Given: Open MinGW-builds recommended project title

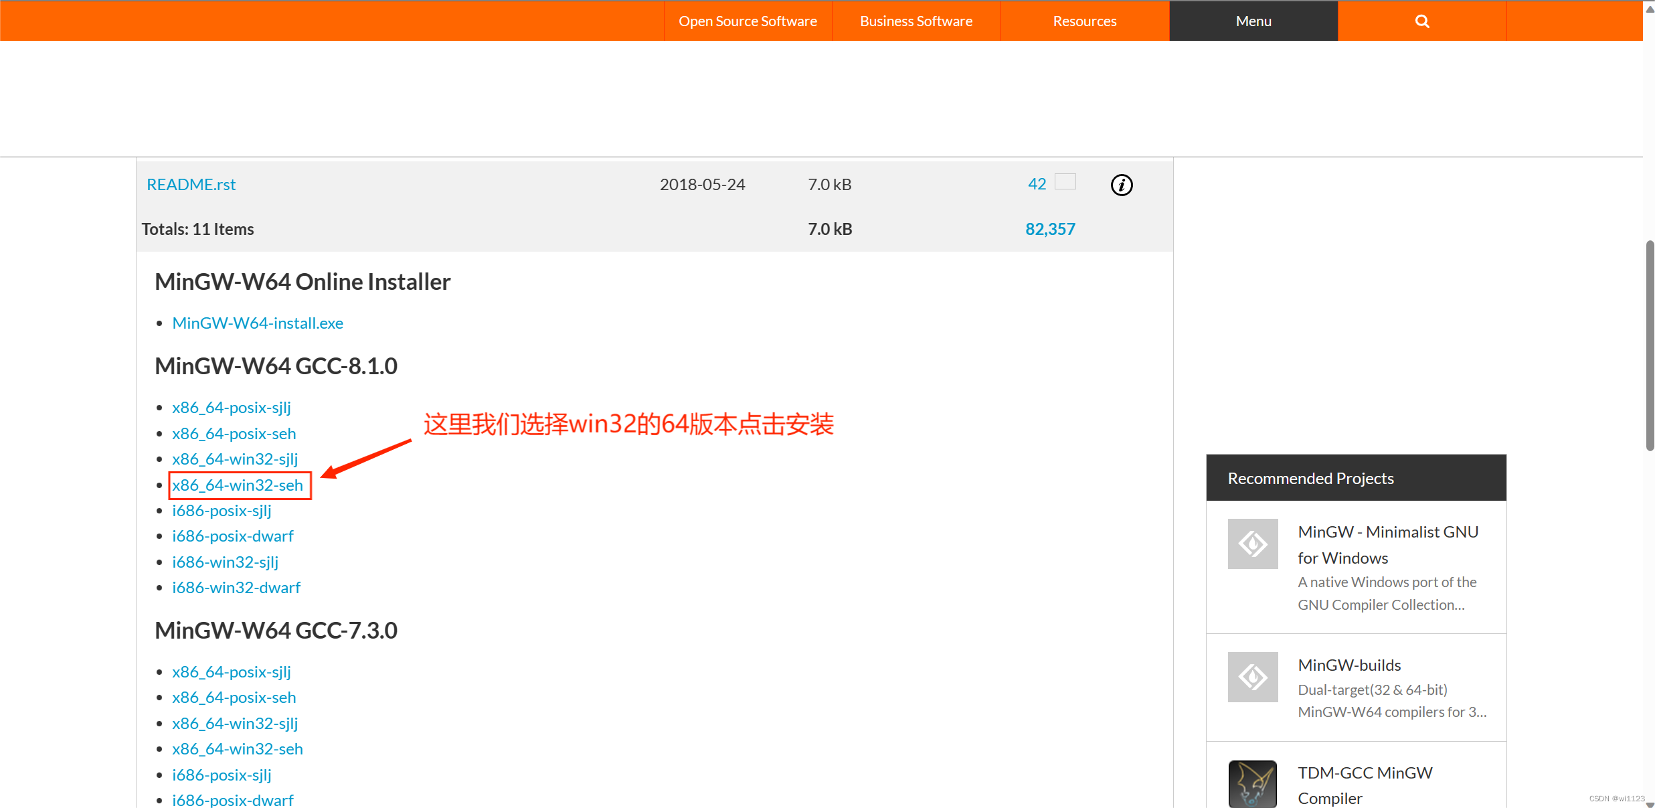Looking at the screenshot, I should click(1349, 665).
